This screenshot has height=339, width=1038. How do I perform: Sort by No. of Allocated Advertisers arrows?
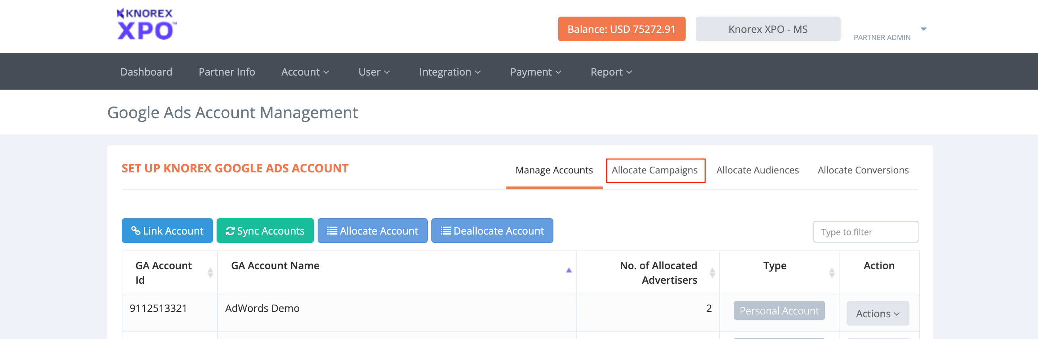712,273
